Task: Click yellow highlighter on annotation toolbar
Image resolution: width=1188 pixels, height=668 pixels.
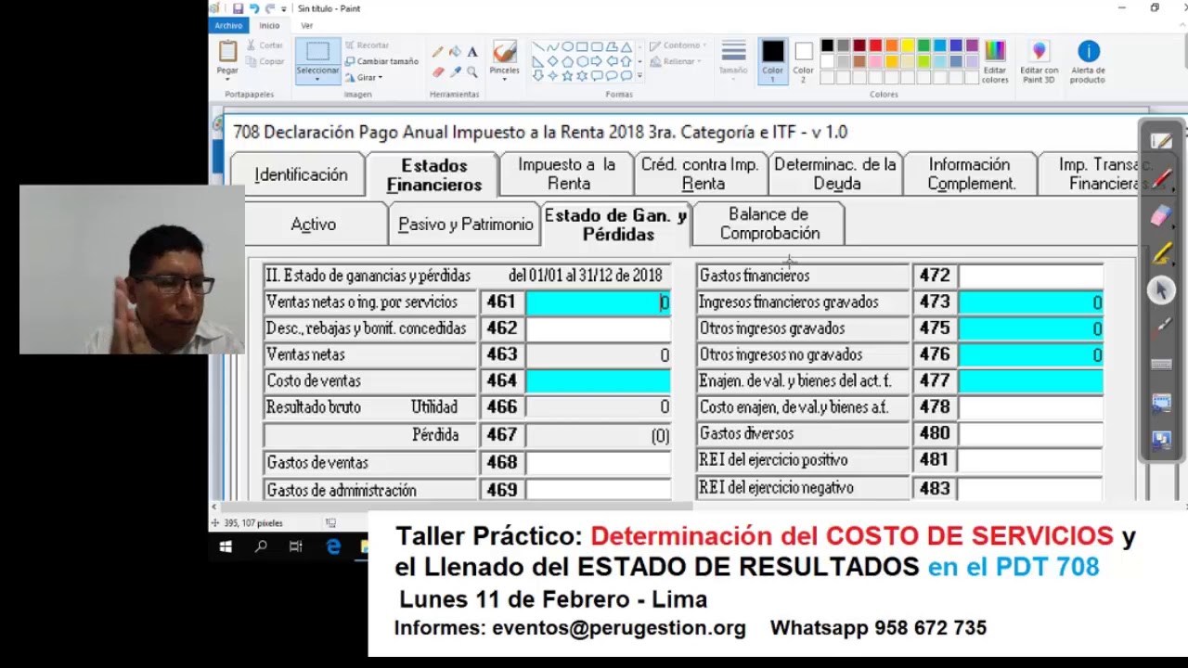Action: click(x=1162, y=253)
